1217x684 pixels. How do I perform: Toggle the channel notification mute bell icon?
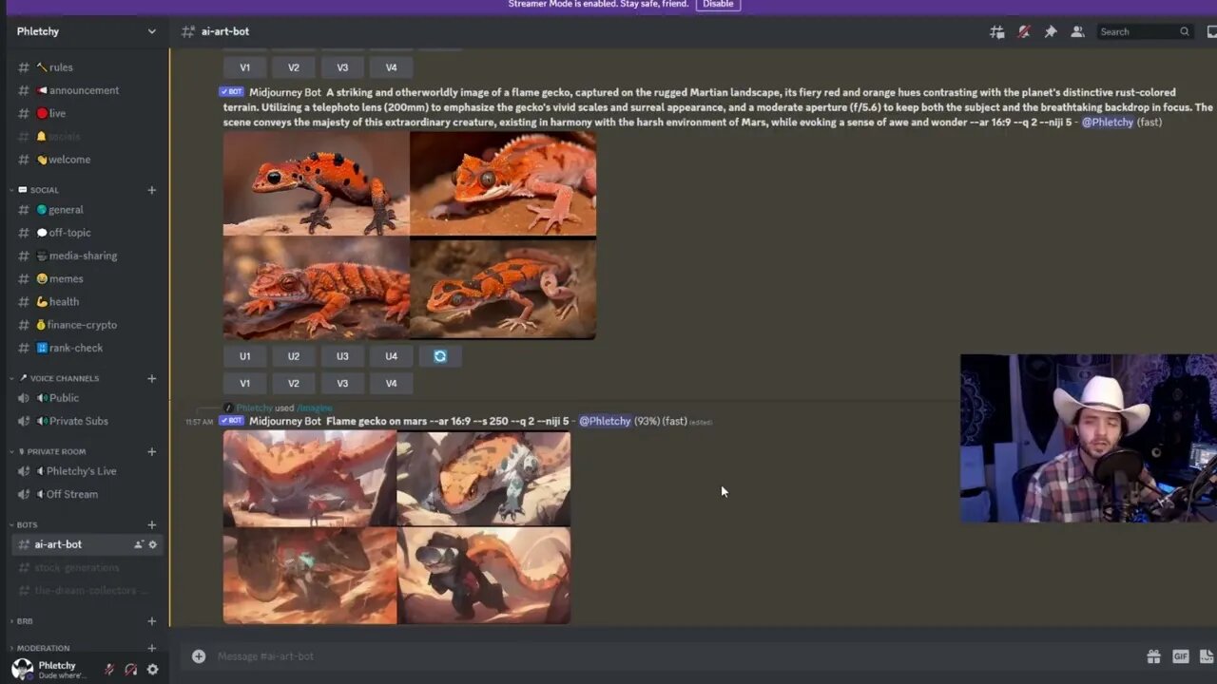click(1024, 31)
